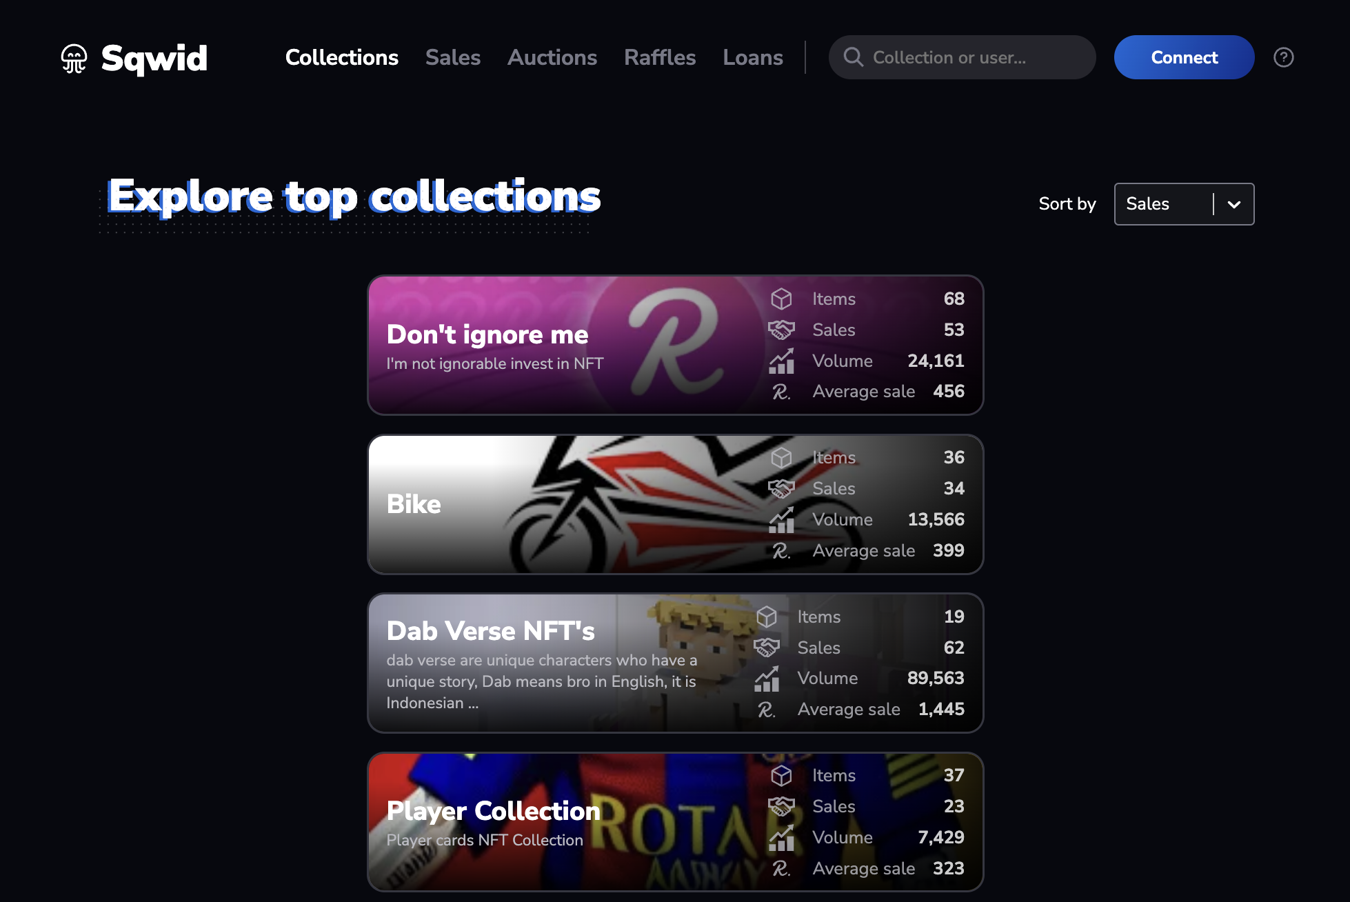Click the cube/items icon on Bike collection
The width and height of the screenshot is (1350, 902).
784,457
